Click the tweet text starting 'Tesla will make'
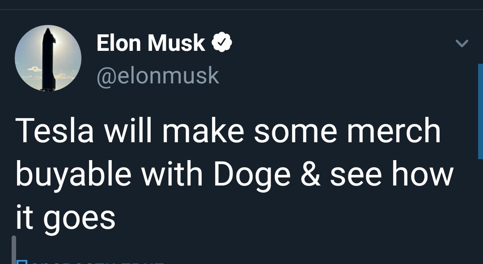483x264 pixels. coord(234,173)
